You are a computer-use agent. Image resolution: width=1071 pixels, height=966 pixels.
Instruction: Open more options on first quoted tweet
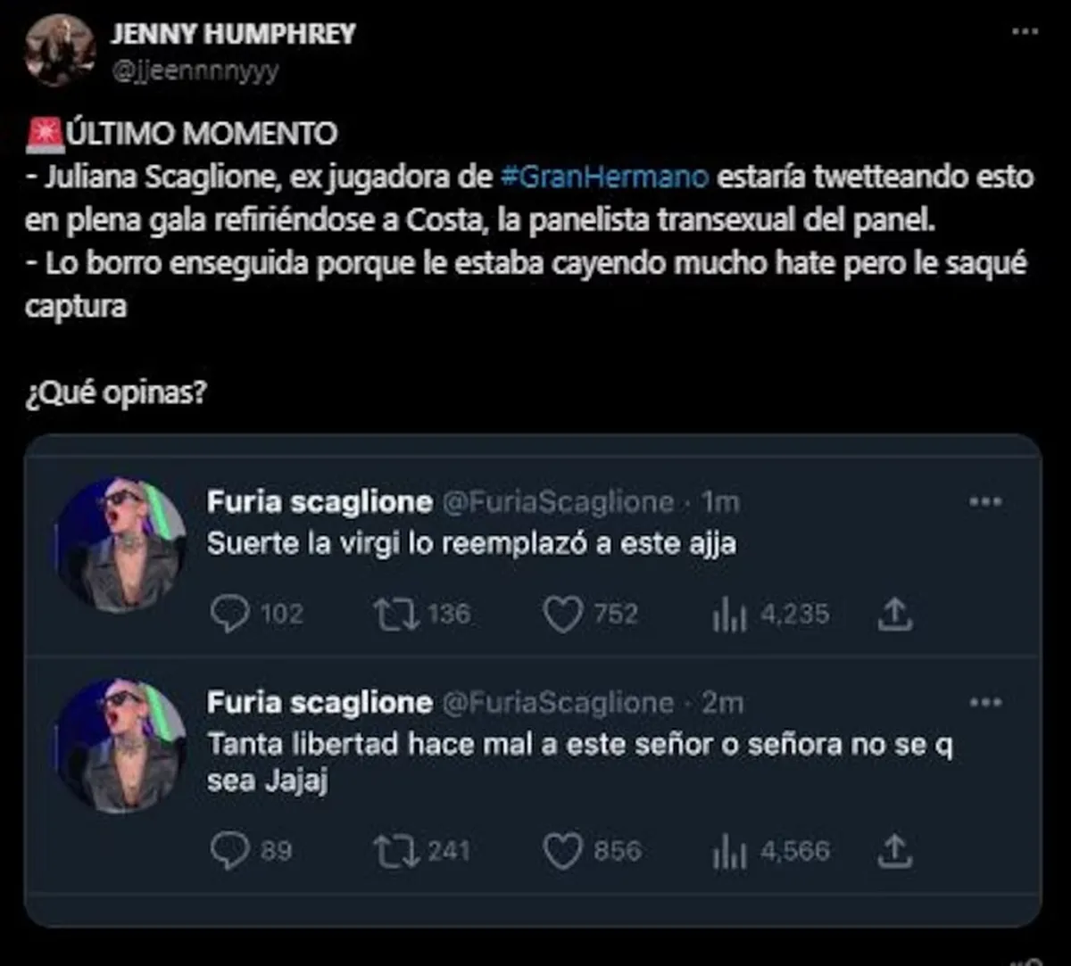coord(984,502)
